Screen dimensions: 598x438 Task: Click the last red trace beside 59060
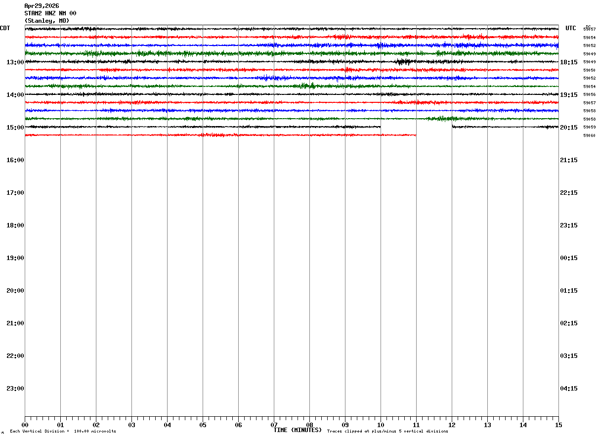click(220, 135)
